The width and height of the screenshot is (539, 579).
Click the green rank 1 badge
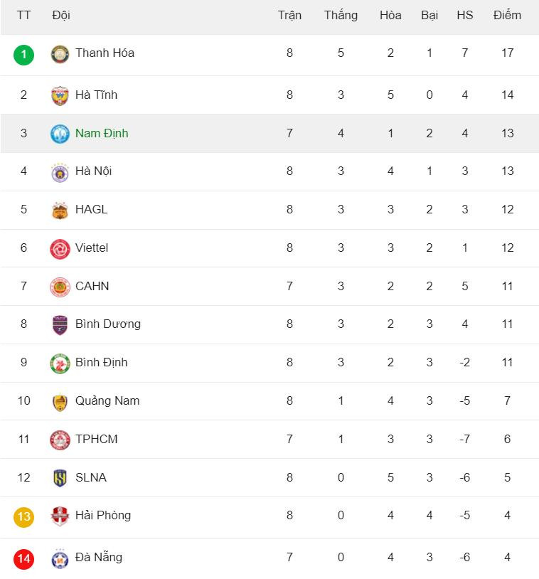[x=23, y=54]
